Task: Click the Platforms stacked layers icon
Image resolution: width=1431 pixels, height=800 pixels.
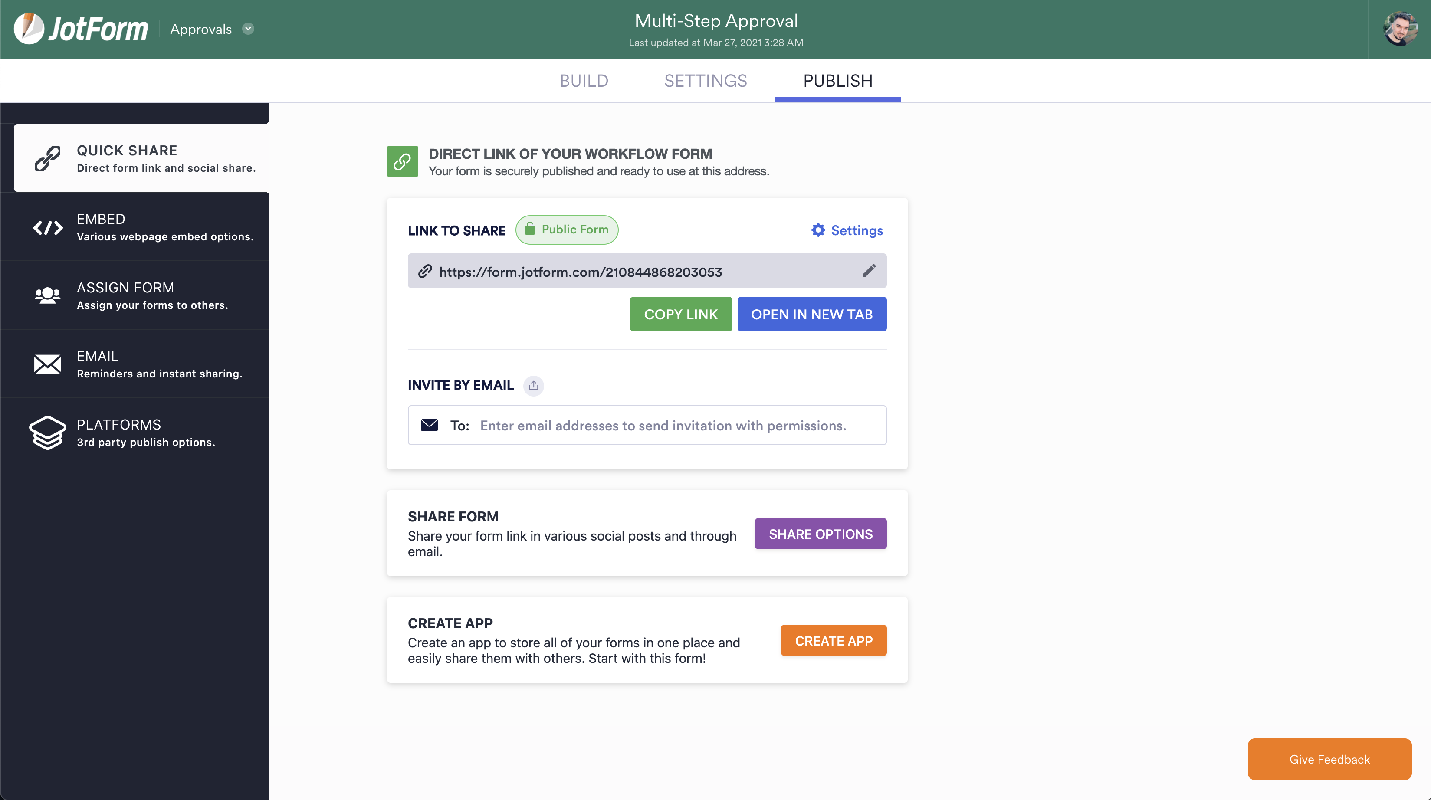Action: pyautogui.click(x=47, y=433)
